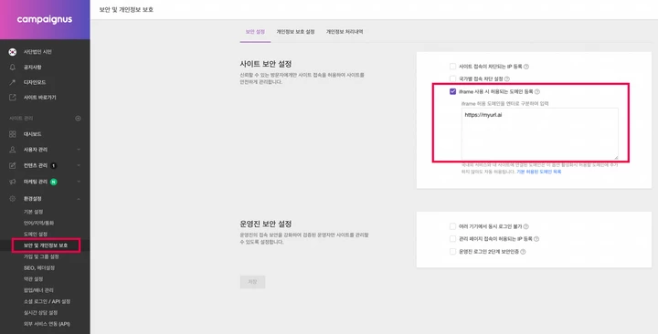Image resolution: width=658 pixels, height=334 pixels.
Task: Click the 운영진 보안 설정 heading
Action: tap(266, 224)
